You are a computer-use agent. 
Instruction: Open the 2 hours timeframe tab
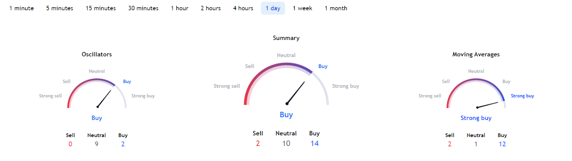(x=211, y=8)
